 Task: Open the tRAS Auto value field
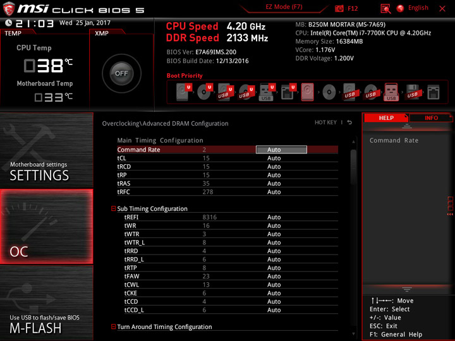pyautogui.click(x=274, y=183)
